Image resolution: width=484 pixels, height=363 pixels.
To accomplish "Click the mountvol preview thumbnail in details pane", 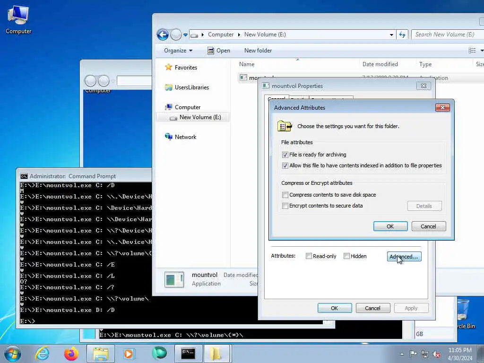I will point(174,279).
